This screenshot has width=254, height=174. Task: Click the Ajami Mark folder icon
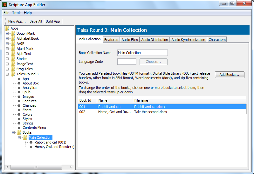[x=13, y=49]
